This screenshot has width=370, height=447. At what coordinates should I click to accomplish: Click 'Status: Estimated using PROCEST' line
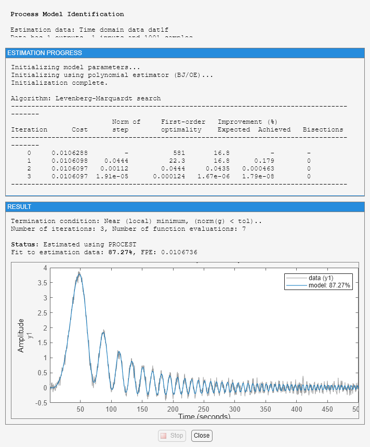pos(74,245)
